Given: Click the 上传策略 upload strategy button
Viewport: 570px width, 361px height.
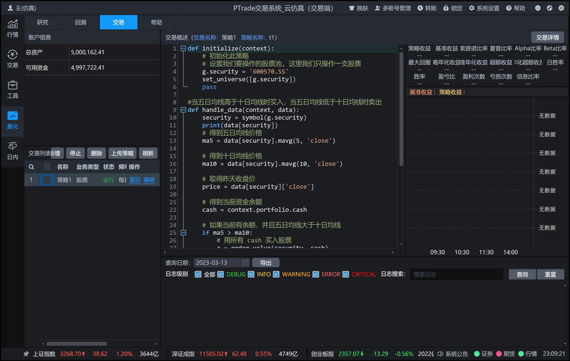Looking at the screenshot, I should (x=123, y=153).
